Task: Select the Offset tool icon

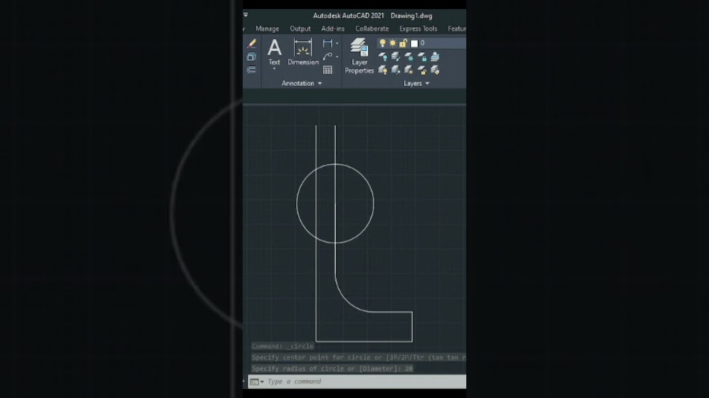Action: pos(251,70)
